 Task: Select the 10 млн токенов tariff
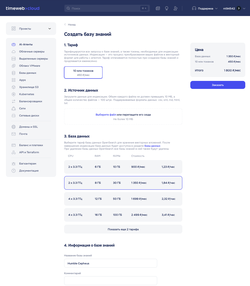tap(83, 73)
